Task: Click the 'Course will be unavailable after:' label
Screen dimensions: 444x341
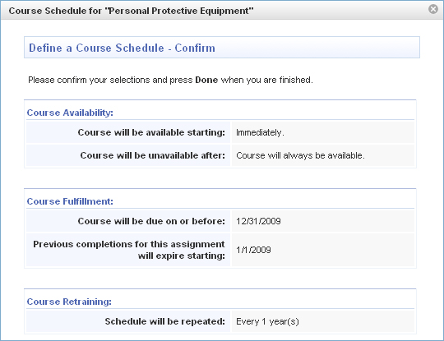Action: 153,155
